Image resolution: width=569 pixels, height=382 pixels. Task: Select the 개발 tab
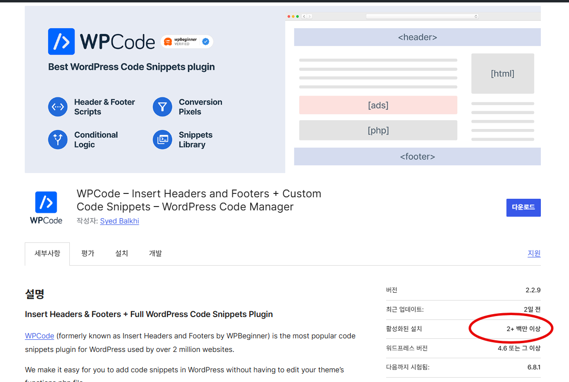155,253
